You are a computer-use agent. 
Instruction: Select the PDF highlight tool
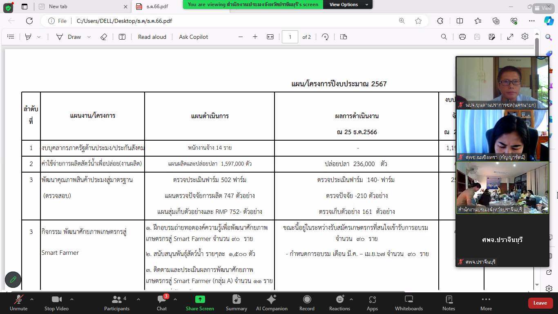(x=28, y=37)
